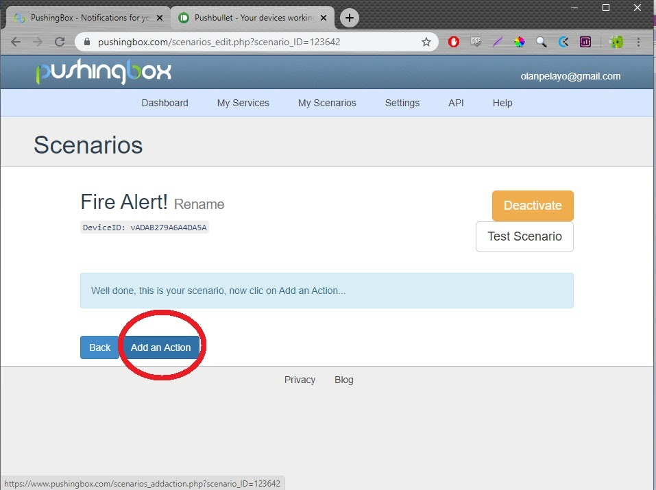
Task: Rename the Fire Alert! scenario
Action: 199,204
